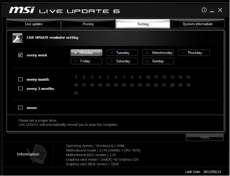Click the Motherboard BIOS version 1.0F line
The image size is (230, 176).
91,155
